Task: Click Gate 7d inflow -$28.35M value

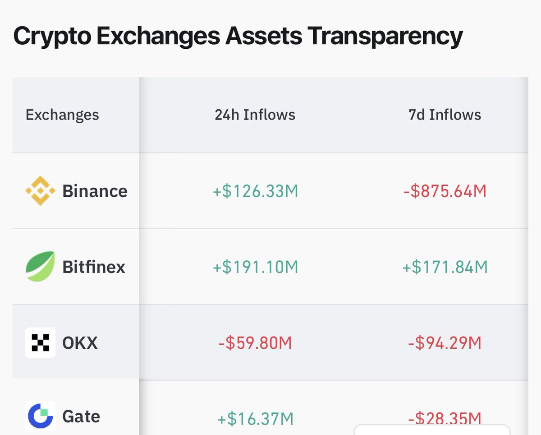Action: [x=445, y=418]
